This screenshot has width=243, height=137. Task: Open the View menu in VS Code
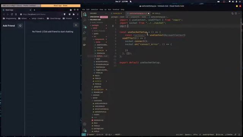pos(101,10)
